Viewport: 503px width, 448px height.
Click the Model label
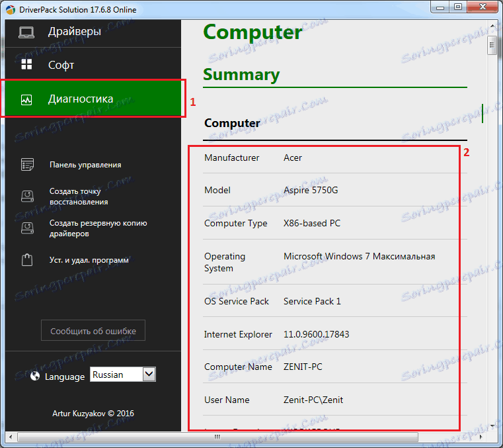pos(217,190)
